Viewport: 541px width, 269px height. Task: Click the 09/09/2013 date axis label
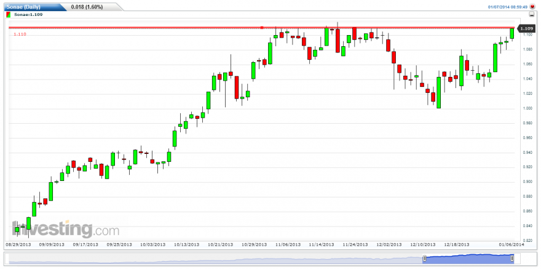click(x=52, y=244)
